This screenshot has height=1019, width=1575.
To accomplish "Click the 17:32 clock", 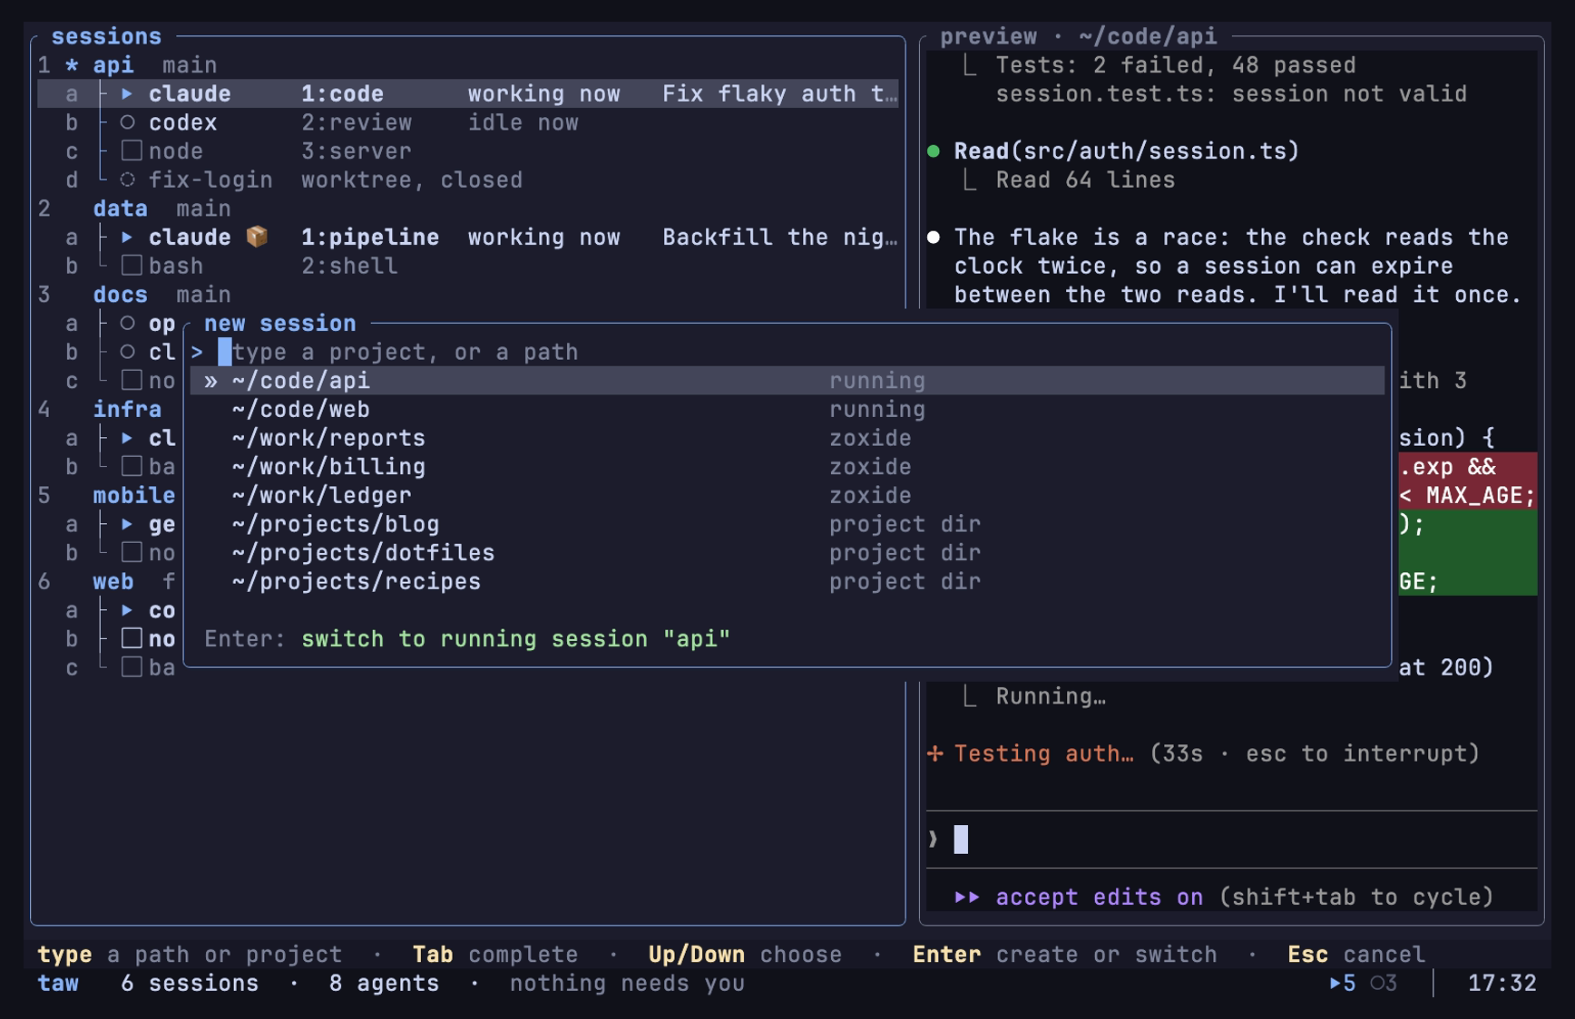I will (x=1502, y=983).
